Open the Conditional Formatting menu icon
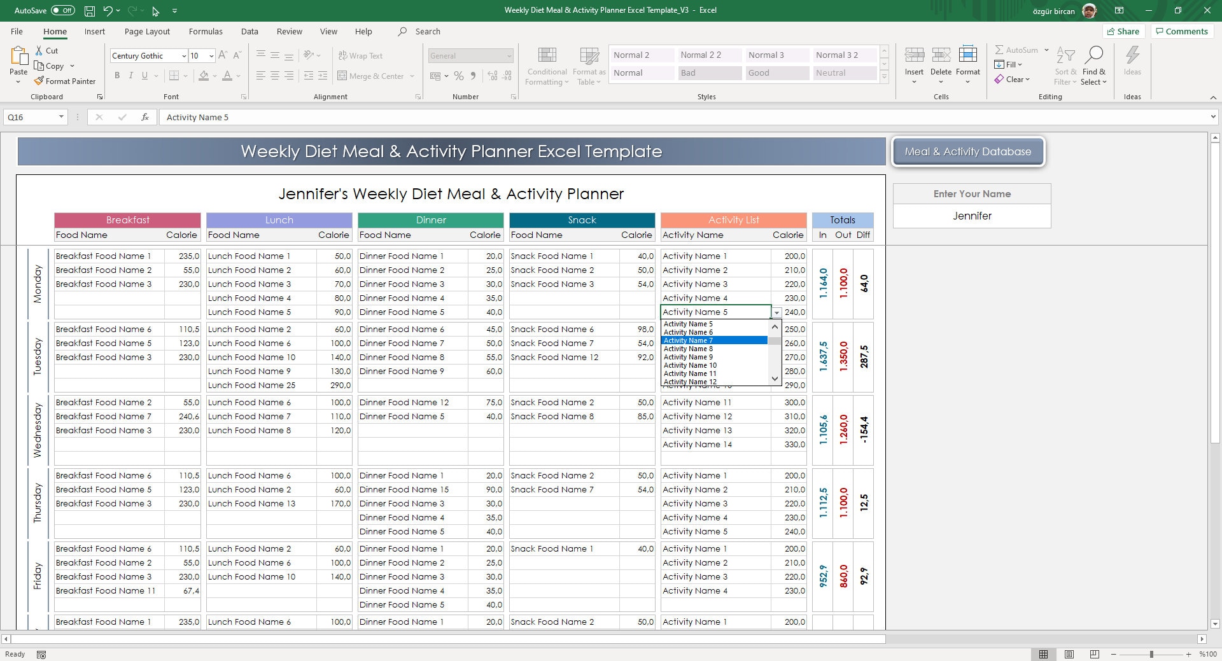This screenshot has width=1222, height=661. [547, 55]
